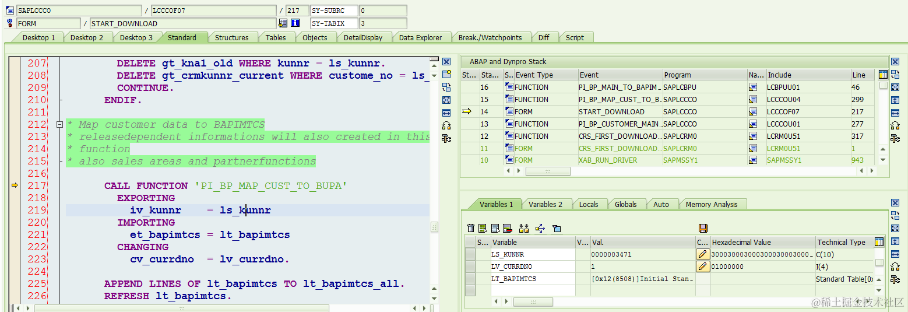The image size is (908, 312).
Task: Open column layout icon in stack table
Action: pyautogui.click(x=883, y=75)
